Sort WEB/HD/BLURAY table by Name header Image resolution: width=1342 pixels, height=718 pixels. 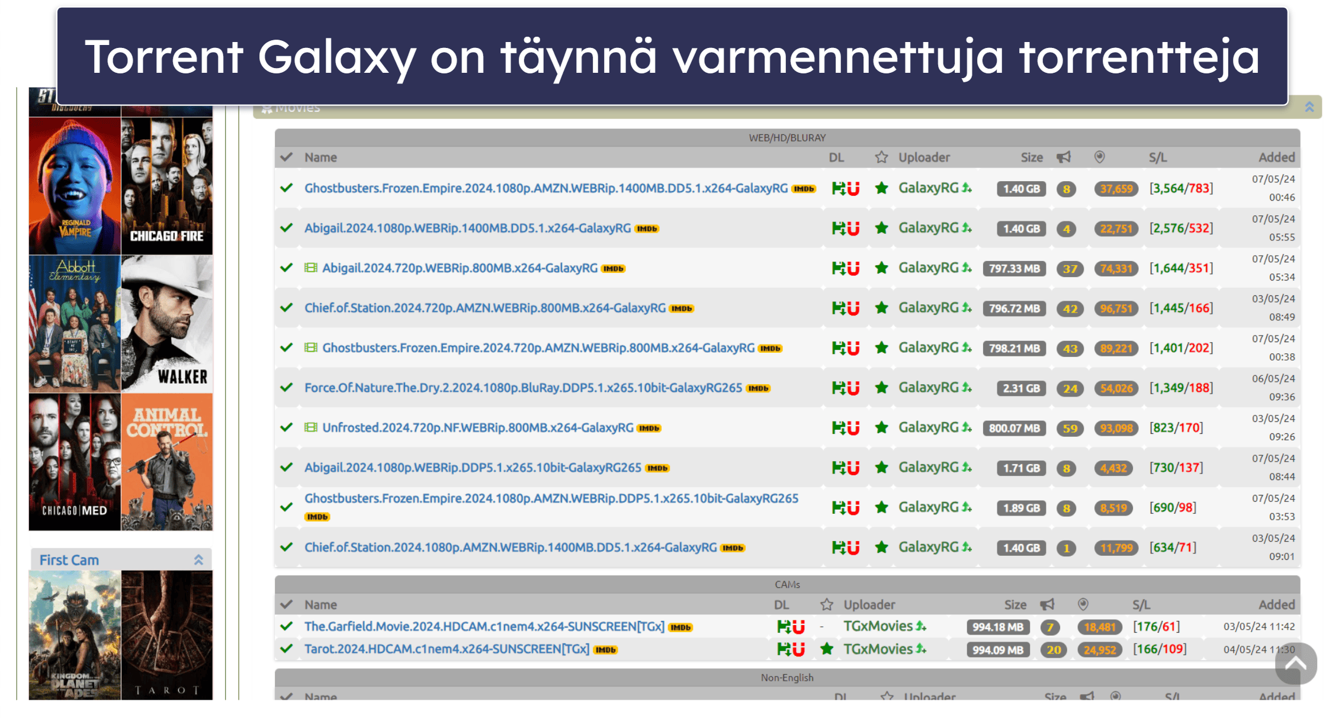pyautogui.click(x=320, y=157)
